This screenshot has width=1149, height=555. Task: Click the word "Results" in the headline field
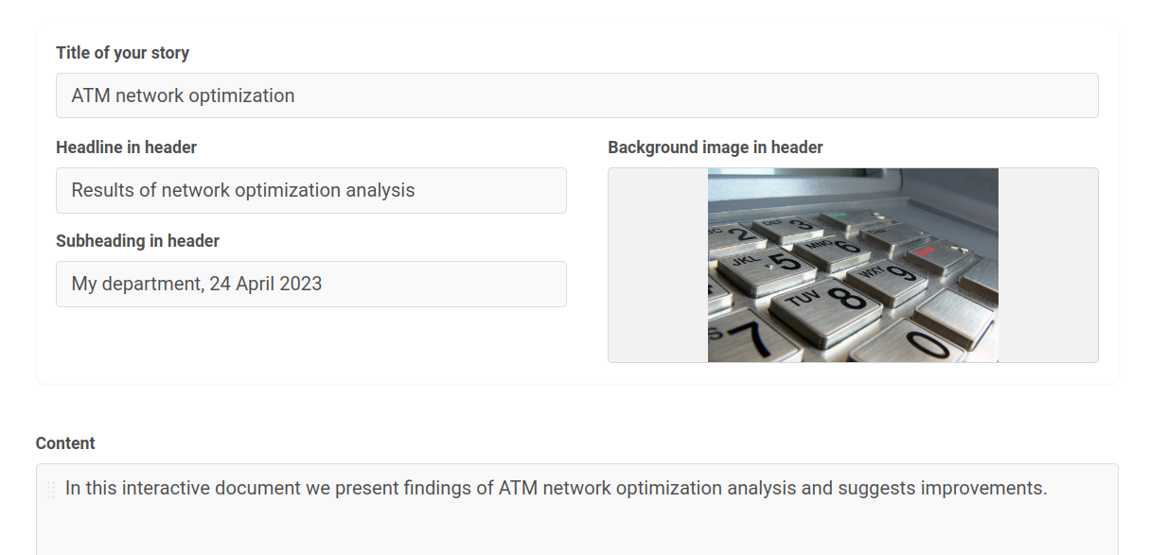102,190
